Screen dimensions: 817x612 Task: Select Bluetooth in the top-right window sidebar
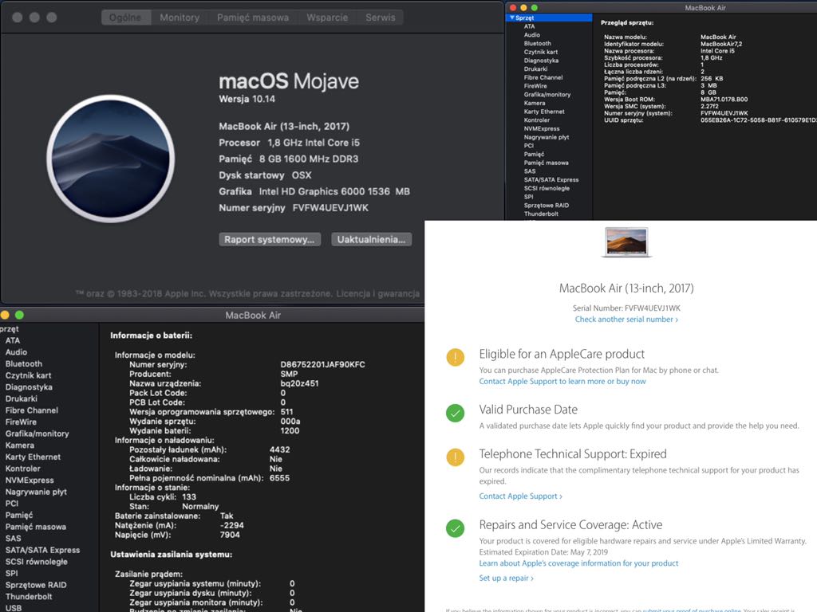537,44
